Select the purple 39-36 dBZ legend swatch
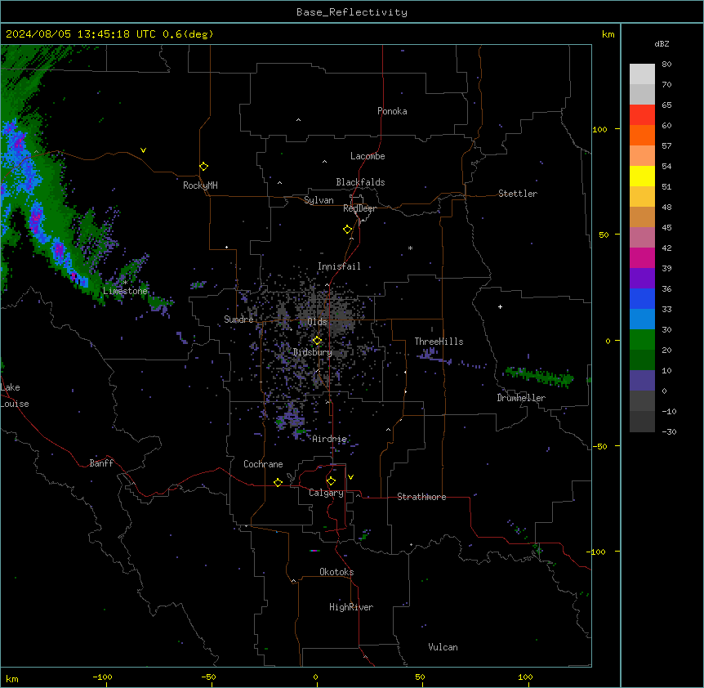This screenshot has width=704, height=688. pos(642,278)
